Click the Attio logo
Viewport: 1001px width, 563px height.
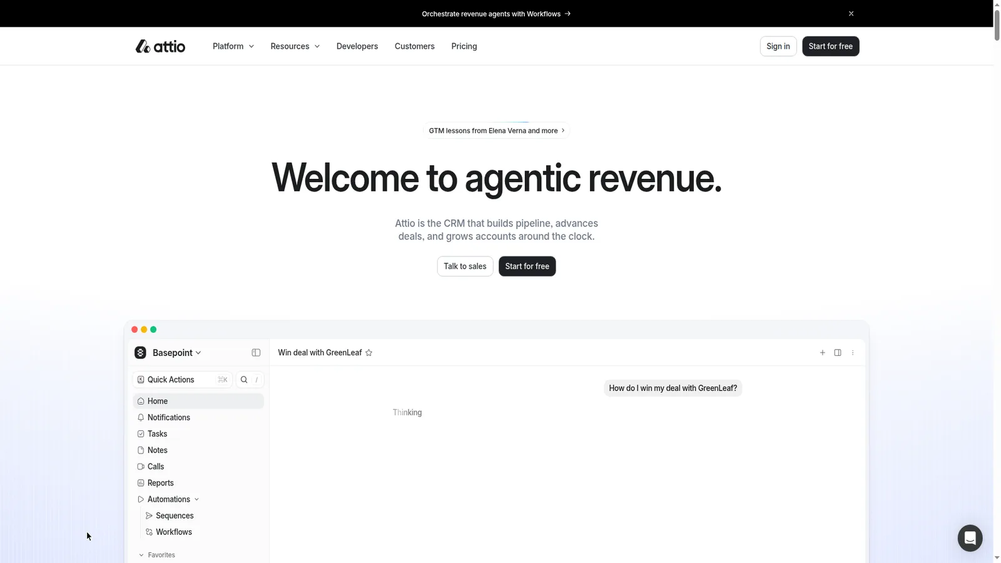point(160,46)
